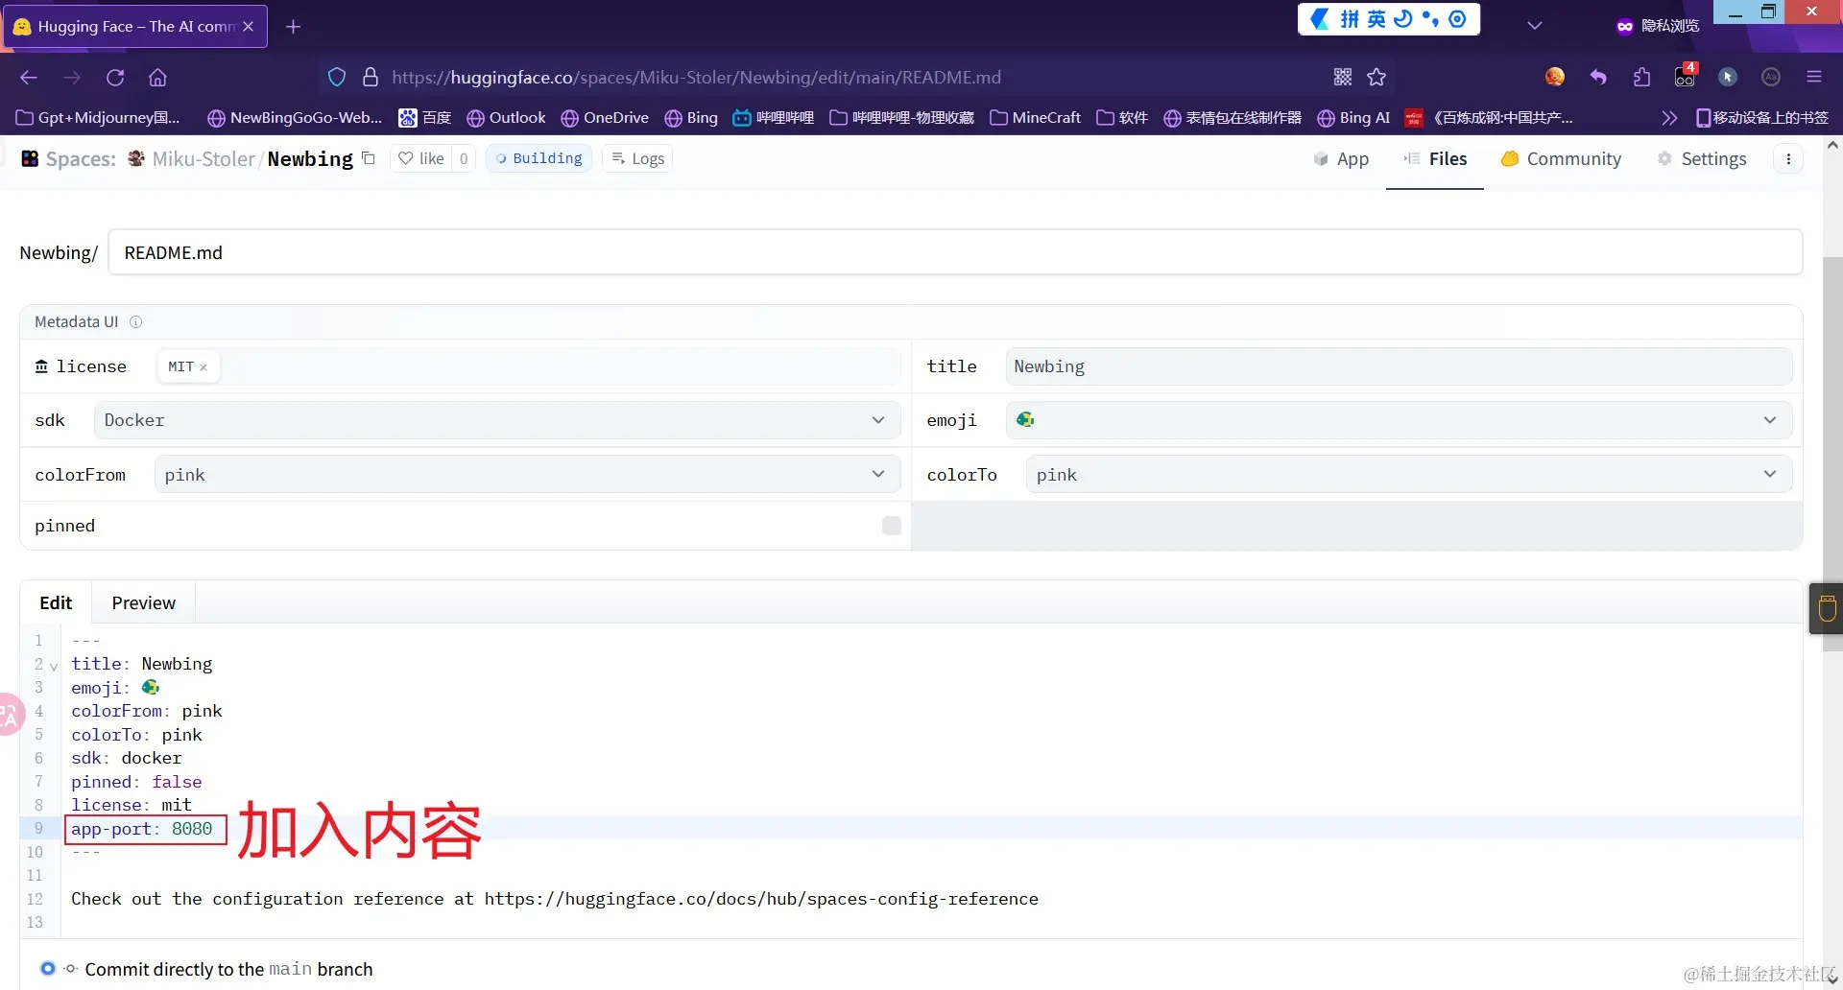Click the private browsing mask indicator

coord(1658,26)
